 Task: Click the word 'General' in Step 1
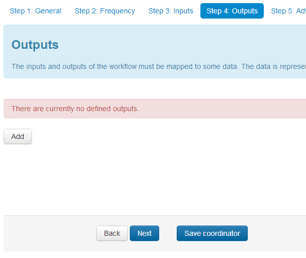pos(48,11)
